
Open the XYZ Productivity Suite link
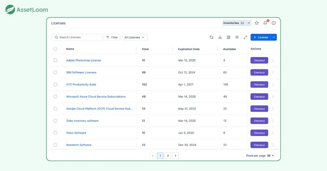81,84
